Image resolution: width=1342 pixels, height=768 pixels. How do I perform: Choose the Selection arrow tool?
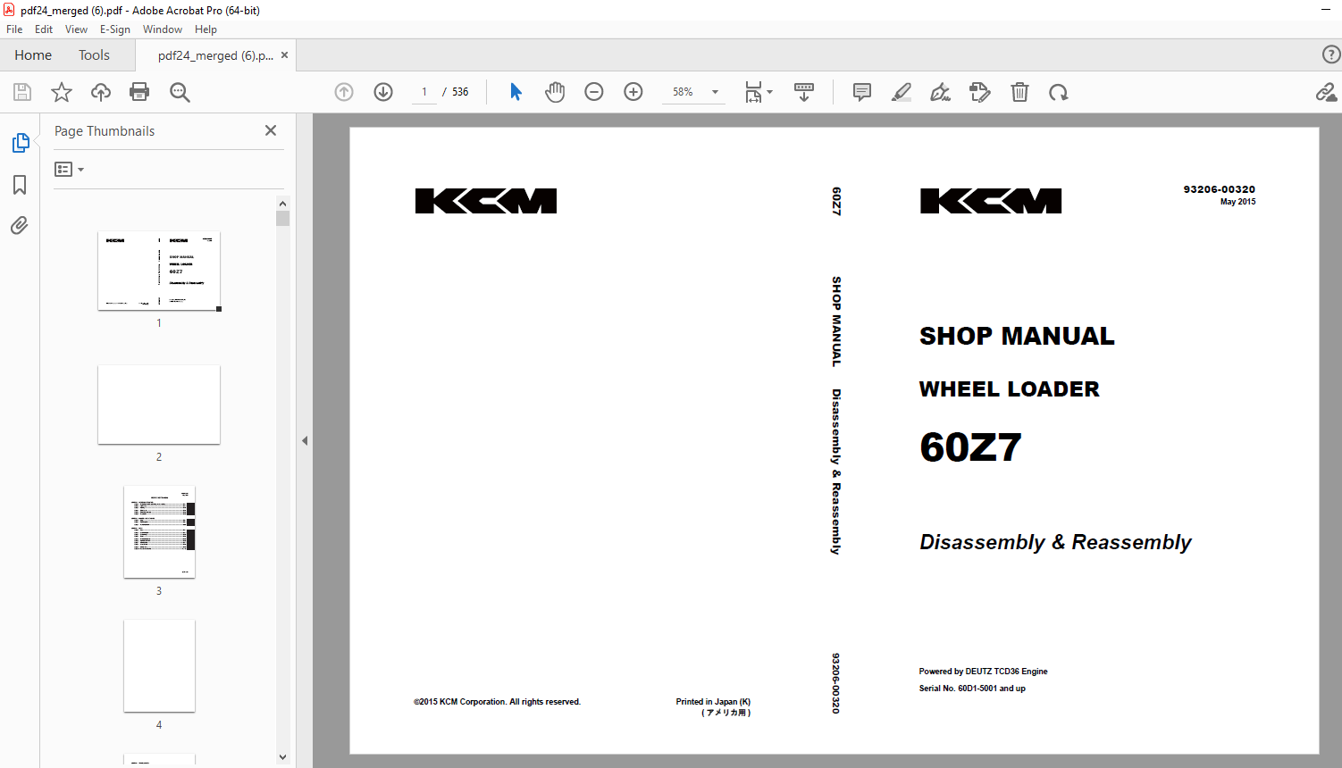tap(516, 92)
